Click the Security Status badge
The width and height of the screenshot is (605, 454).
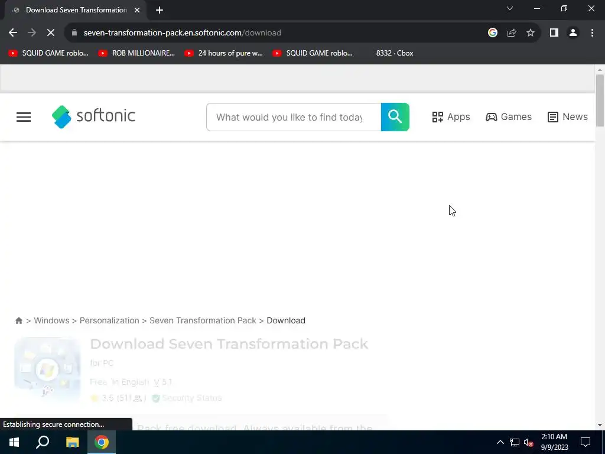click(187, 398)
